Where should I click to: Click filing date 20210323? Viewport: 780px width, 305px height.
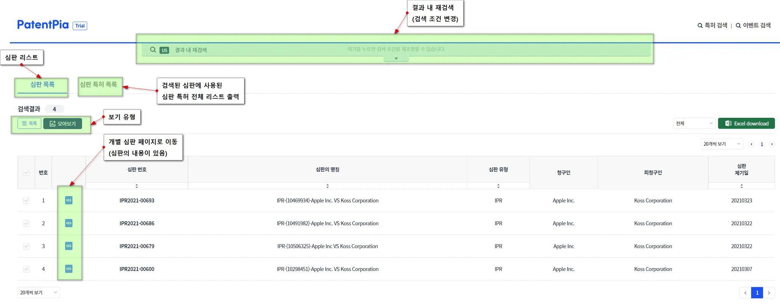tap(742, 201)
